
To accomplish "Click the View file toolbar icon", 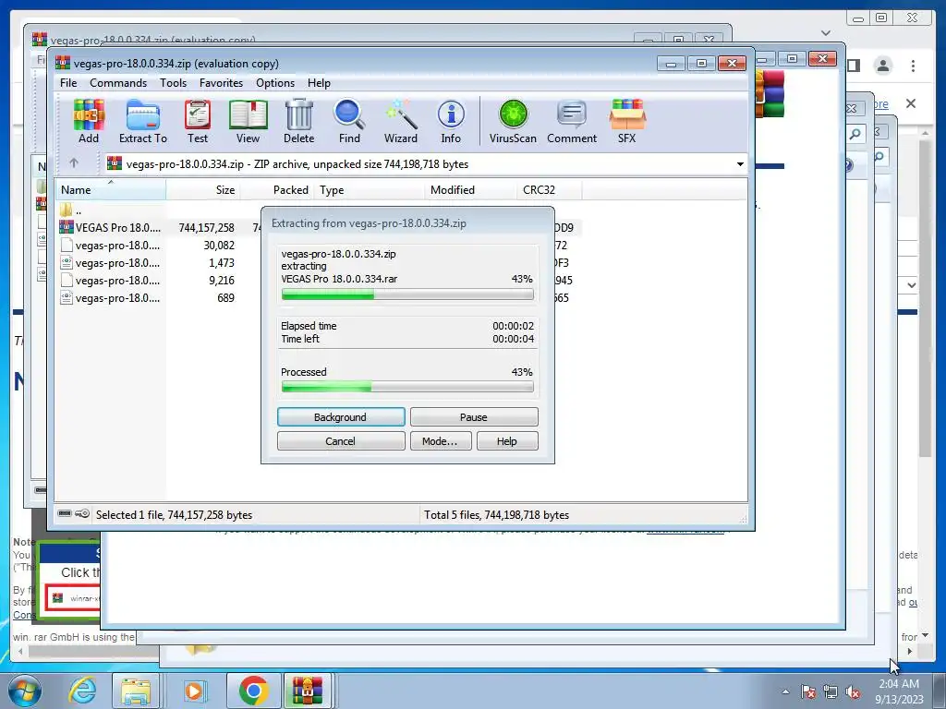I will point(248,121).
